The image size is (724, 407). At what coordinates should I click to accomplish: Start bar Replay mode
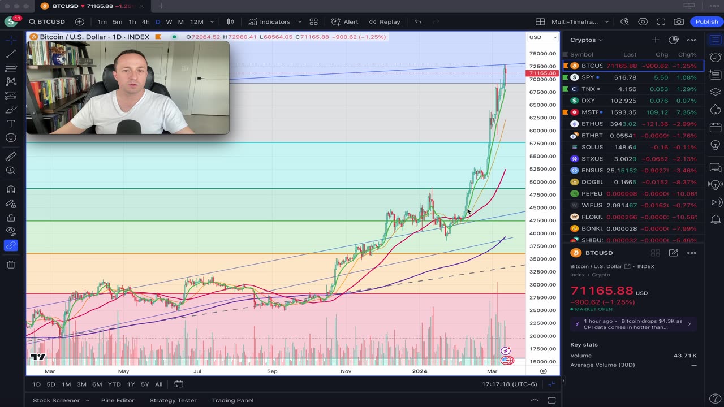[385, 21]
